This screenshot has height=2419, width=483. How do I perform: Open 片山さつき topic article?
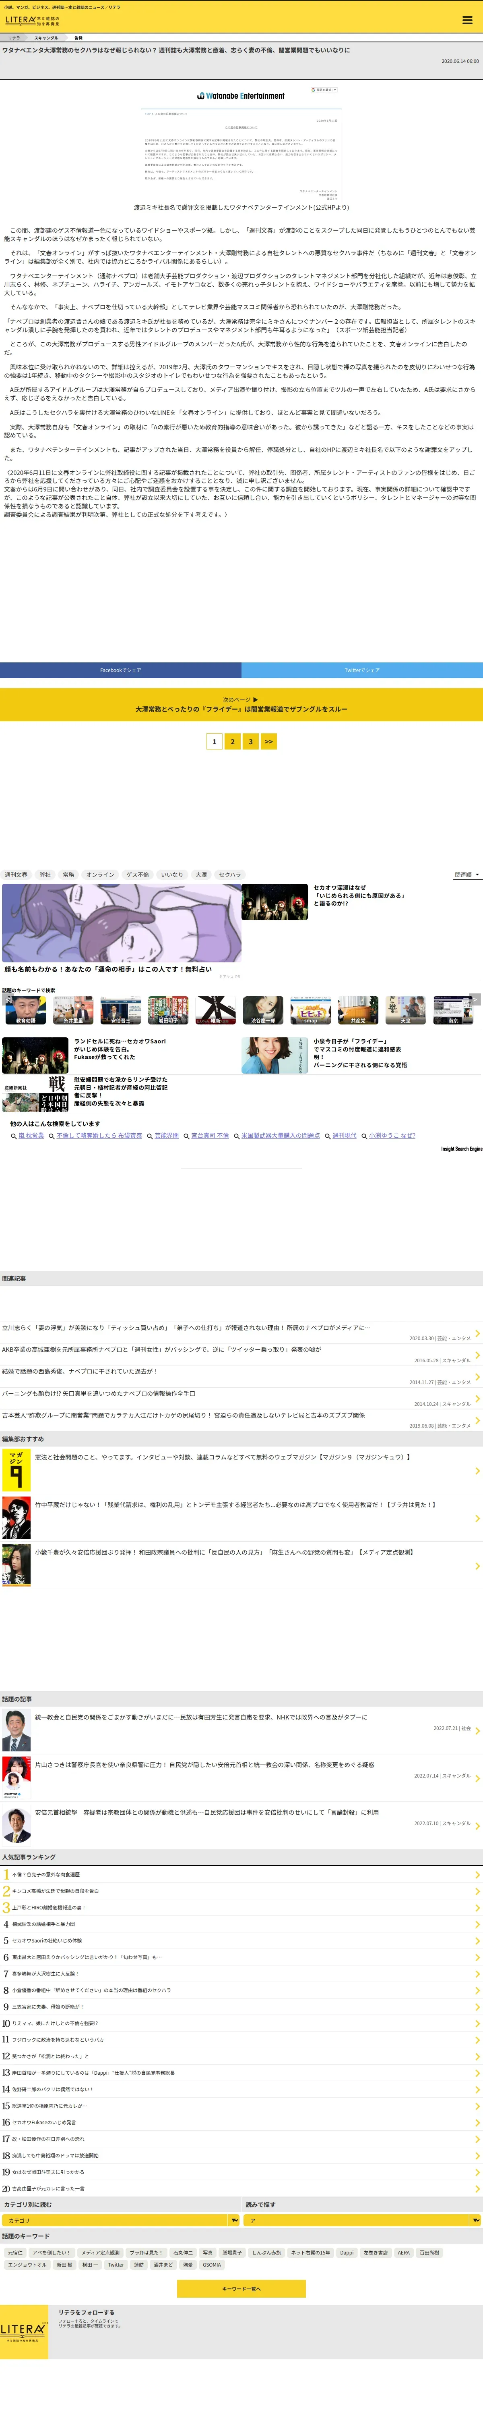coord(204,1765)
